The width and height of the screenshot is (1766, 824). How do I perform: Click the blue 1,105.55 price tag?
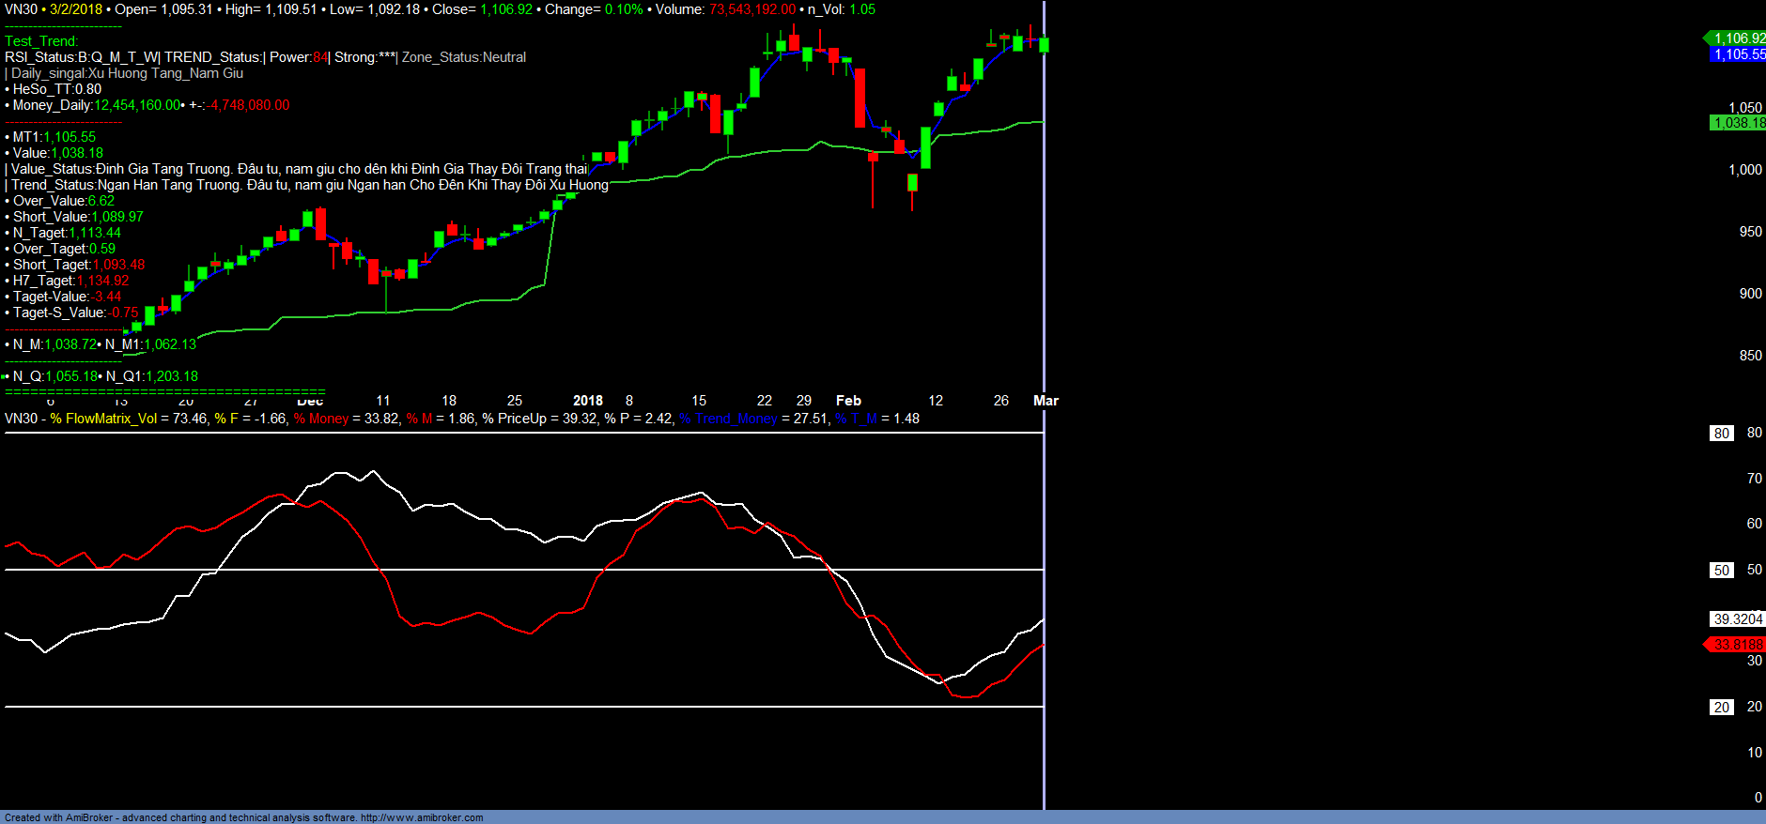tap(1738, 54)
